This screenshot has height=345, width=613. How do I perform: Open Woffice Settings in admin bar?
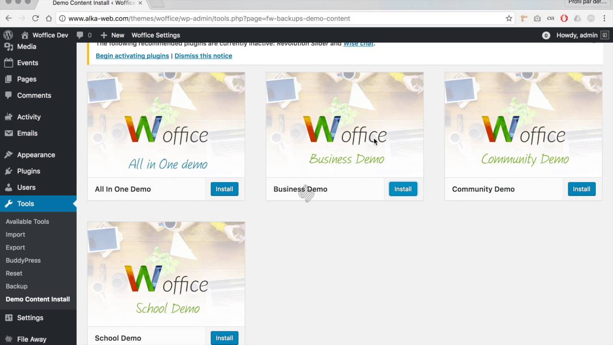156,35
